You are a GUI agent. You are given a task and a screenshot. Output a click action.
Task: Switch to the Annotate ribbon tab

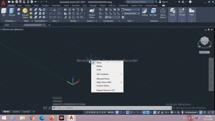tap(76, 5)
